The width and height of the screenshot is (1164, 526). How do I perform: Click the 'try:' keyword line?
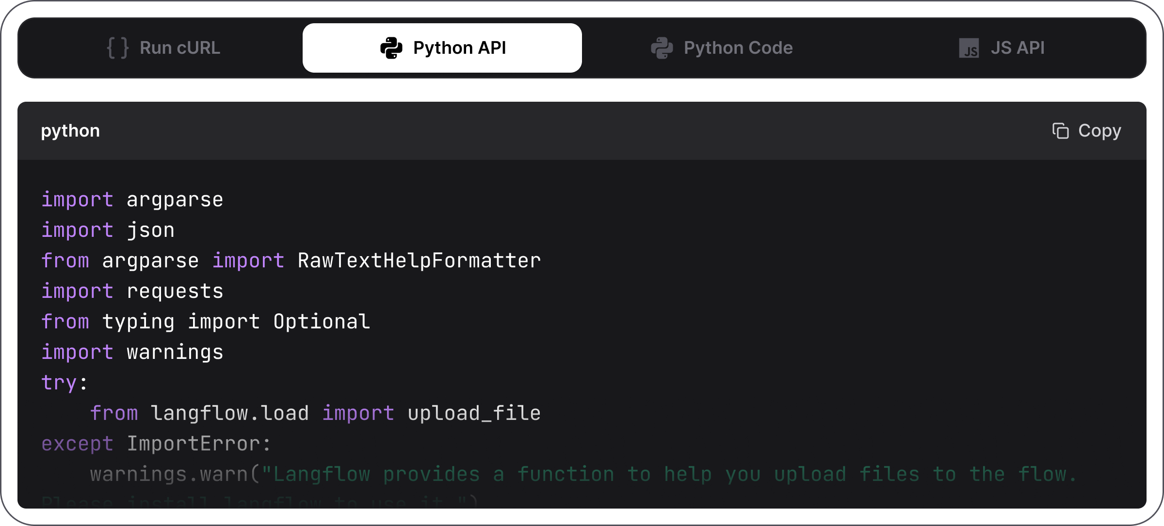(x=65, y=383)
